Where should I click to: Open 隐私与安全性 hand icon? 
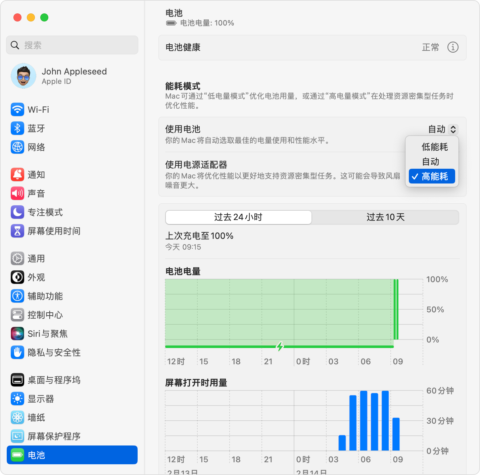[17, 352]
